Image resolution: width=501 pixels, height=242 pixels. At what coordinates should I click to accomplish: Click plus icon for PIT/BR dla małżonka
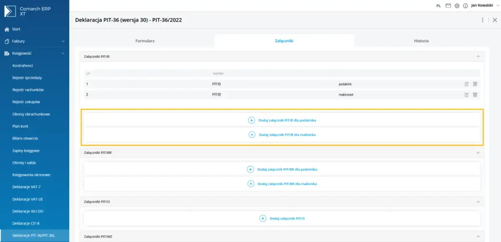[x=251, y=184]
